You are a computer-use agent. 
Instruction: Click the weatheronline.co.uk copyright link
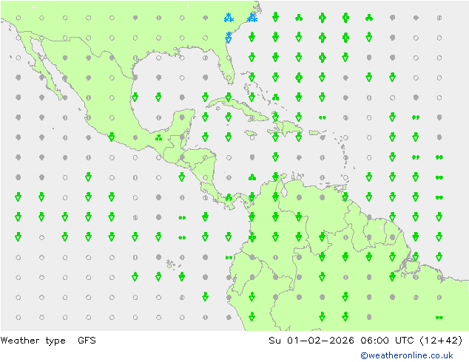pyautogui.click(x=406, y=355)
